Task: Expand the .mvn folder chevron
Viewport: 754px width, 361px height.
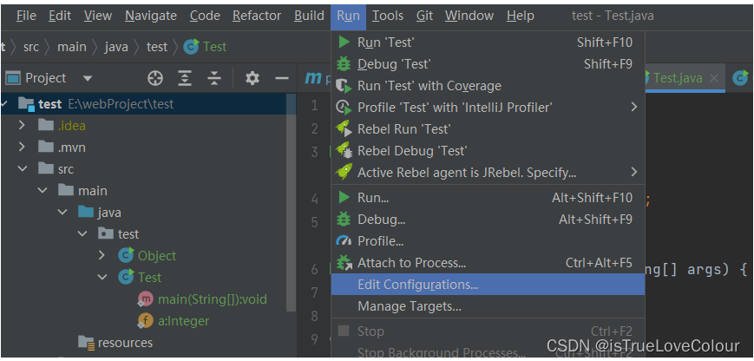Action: tap(22, 148)
